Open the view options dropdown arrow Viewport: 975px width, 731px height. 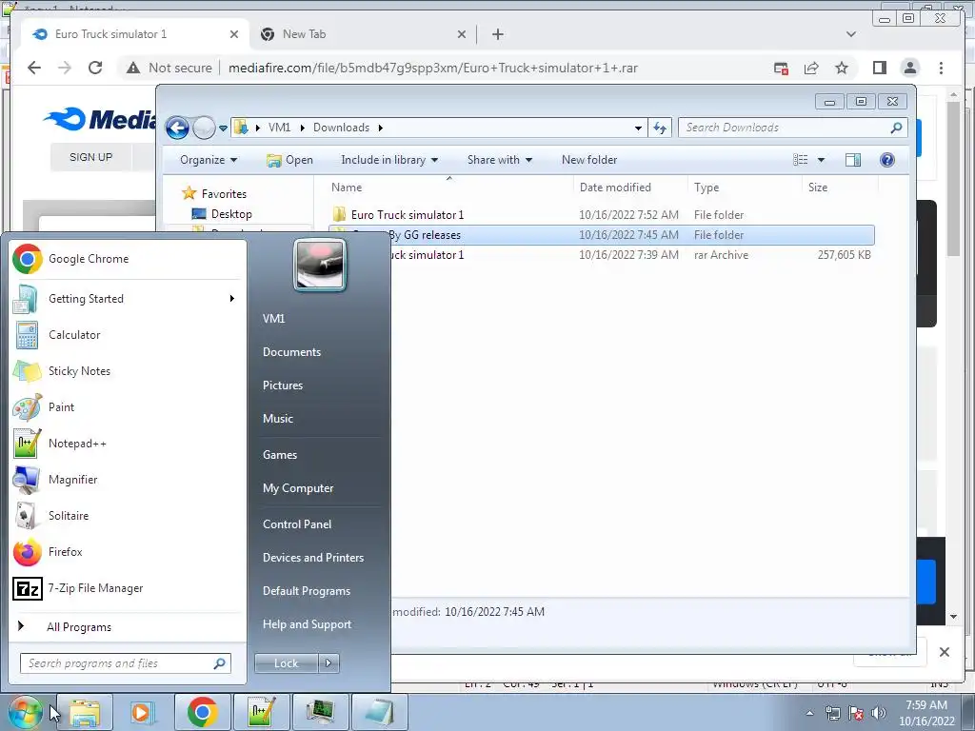pyautogui.click(x=821, y=160)
